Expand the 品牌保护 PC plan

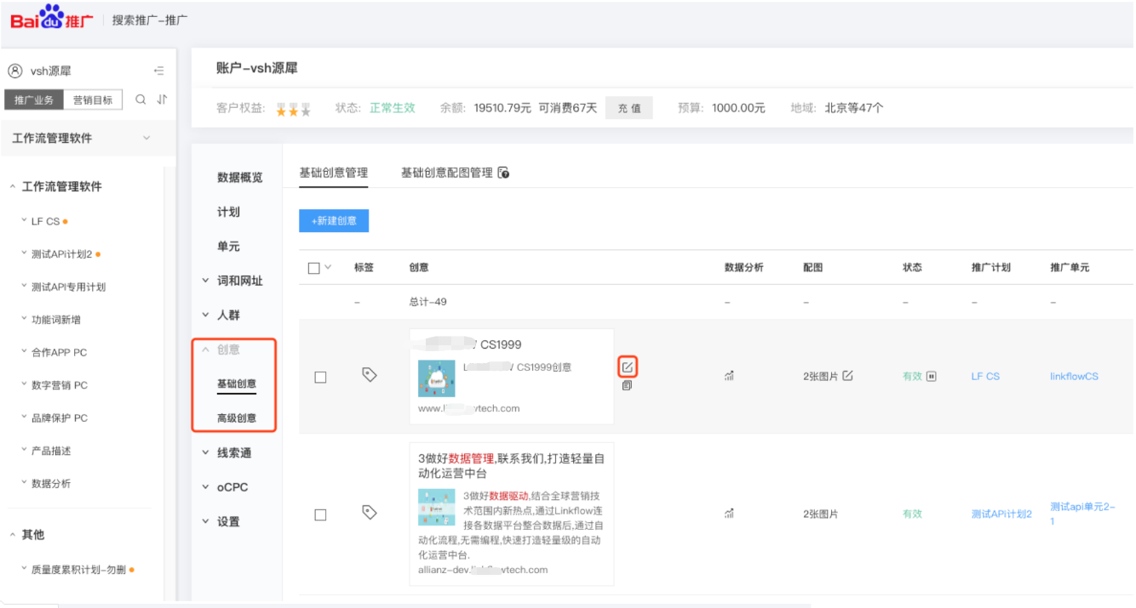[24, 418]
